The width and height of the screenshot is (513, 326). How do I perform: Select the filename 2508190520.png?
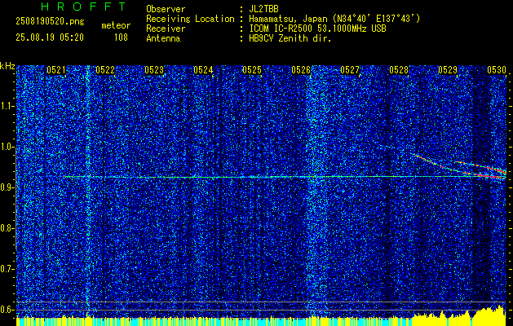(x=50, y=22)
